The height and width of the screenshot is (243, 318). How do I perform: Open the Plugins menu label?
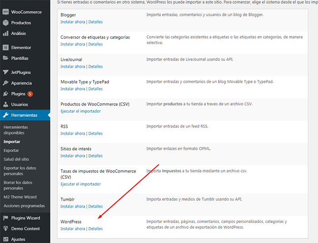18,94
